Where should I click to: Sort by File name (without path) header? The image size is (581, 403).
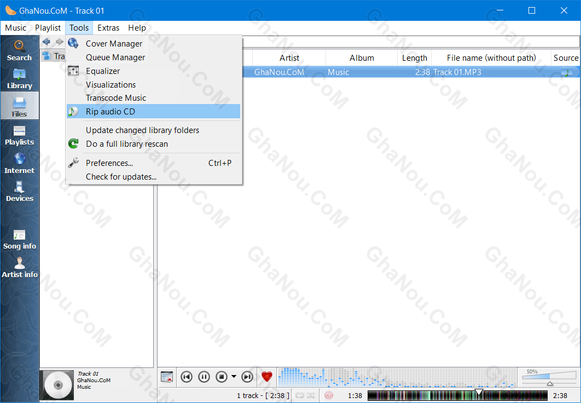491,58
